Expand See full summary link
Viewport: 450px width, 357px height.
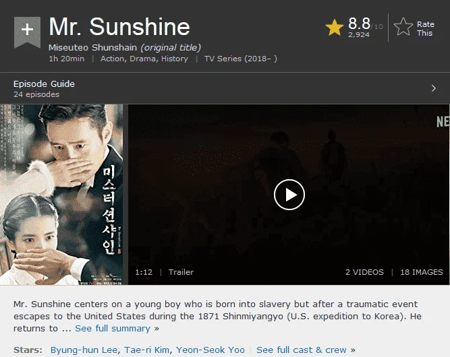coord(117,328)
